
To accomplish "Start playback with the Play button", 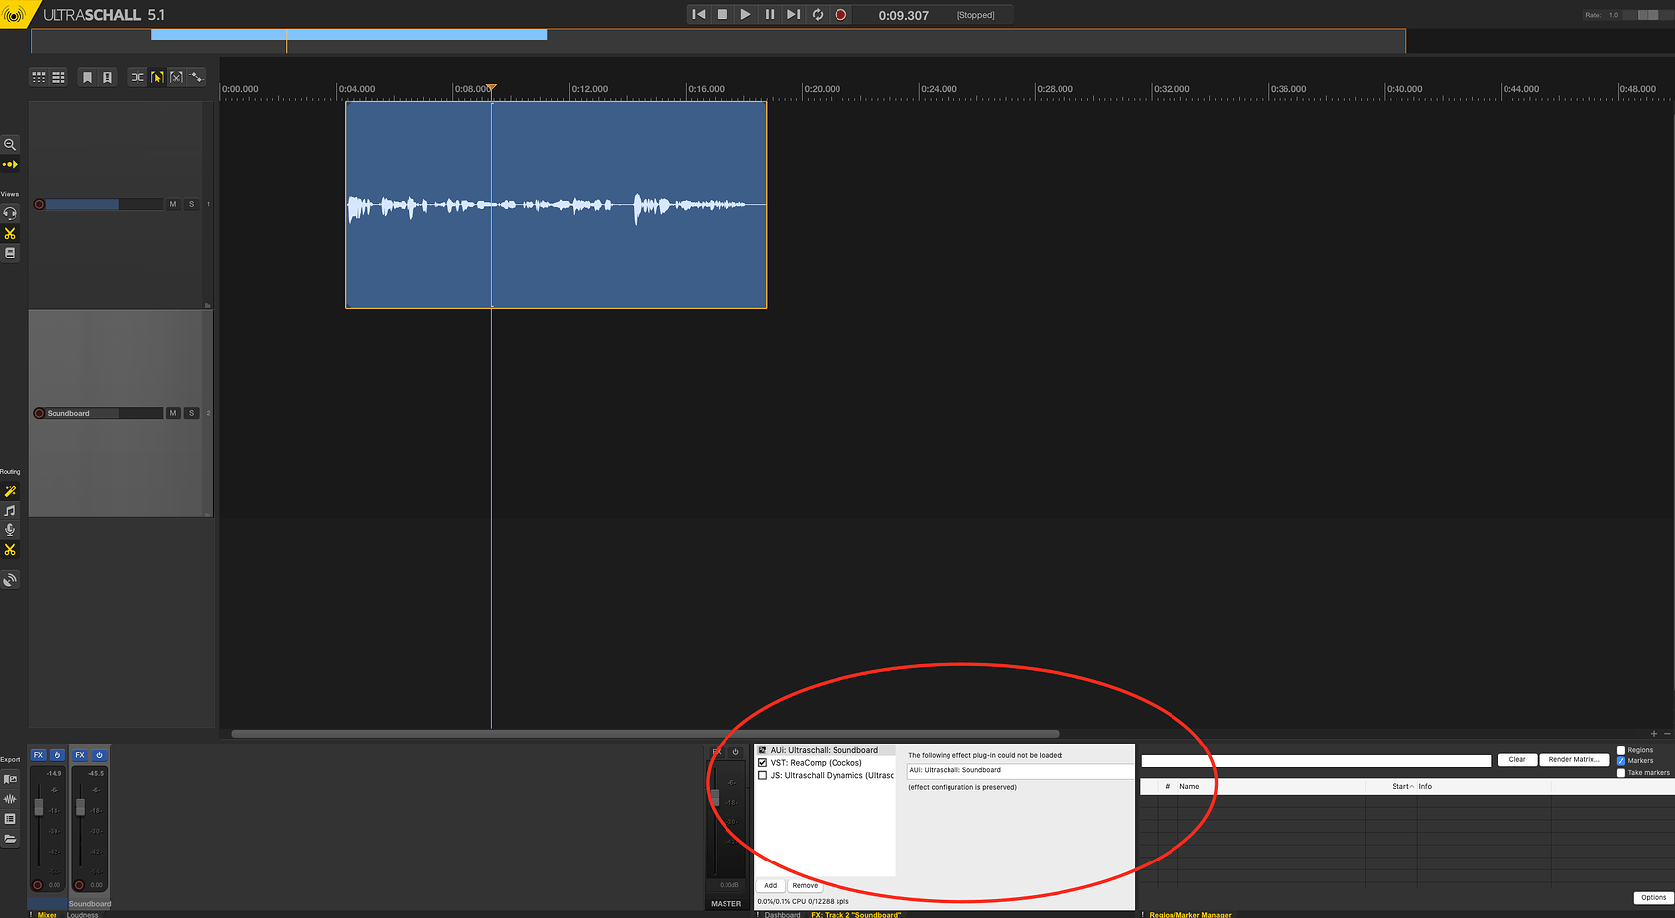I will [x=746, y=14].
